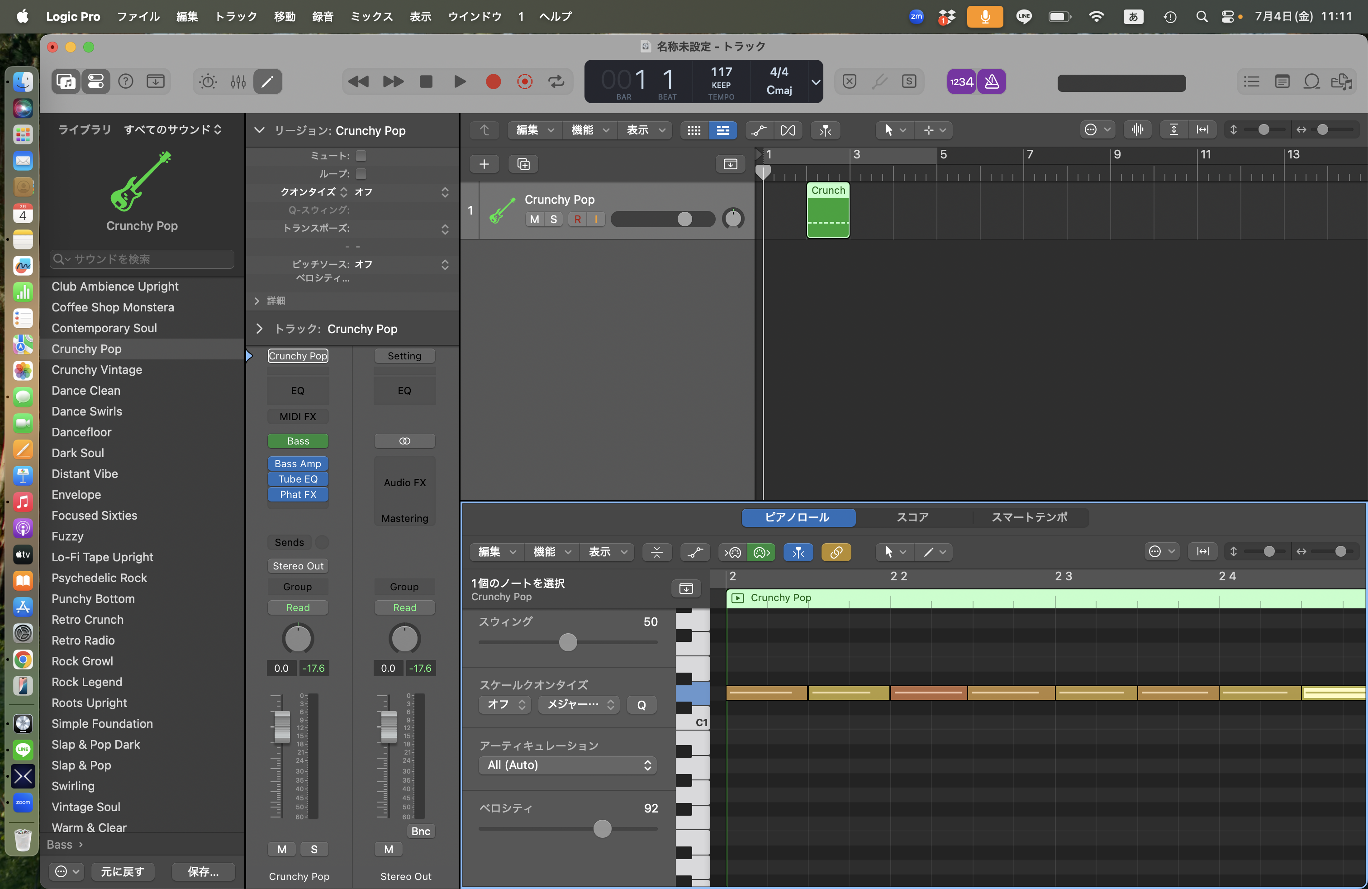Click the Stop transport button
Screen dimensions: 1368x889
point(426,81)
